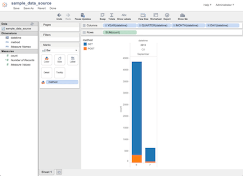Screen dimensions: 243x176
Task: Open the Show Me chart icon
Action: 182,15
